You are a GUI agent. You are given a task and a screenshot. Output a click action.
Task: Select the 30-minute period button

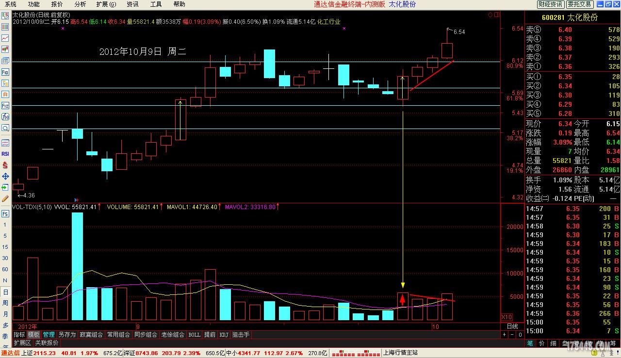(x=5, y=259)
